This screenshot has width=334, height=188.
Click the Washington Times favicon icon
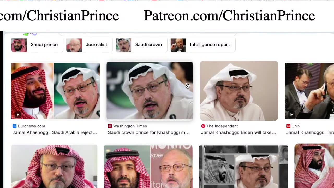point(110,126)
